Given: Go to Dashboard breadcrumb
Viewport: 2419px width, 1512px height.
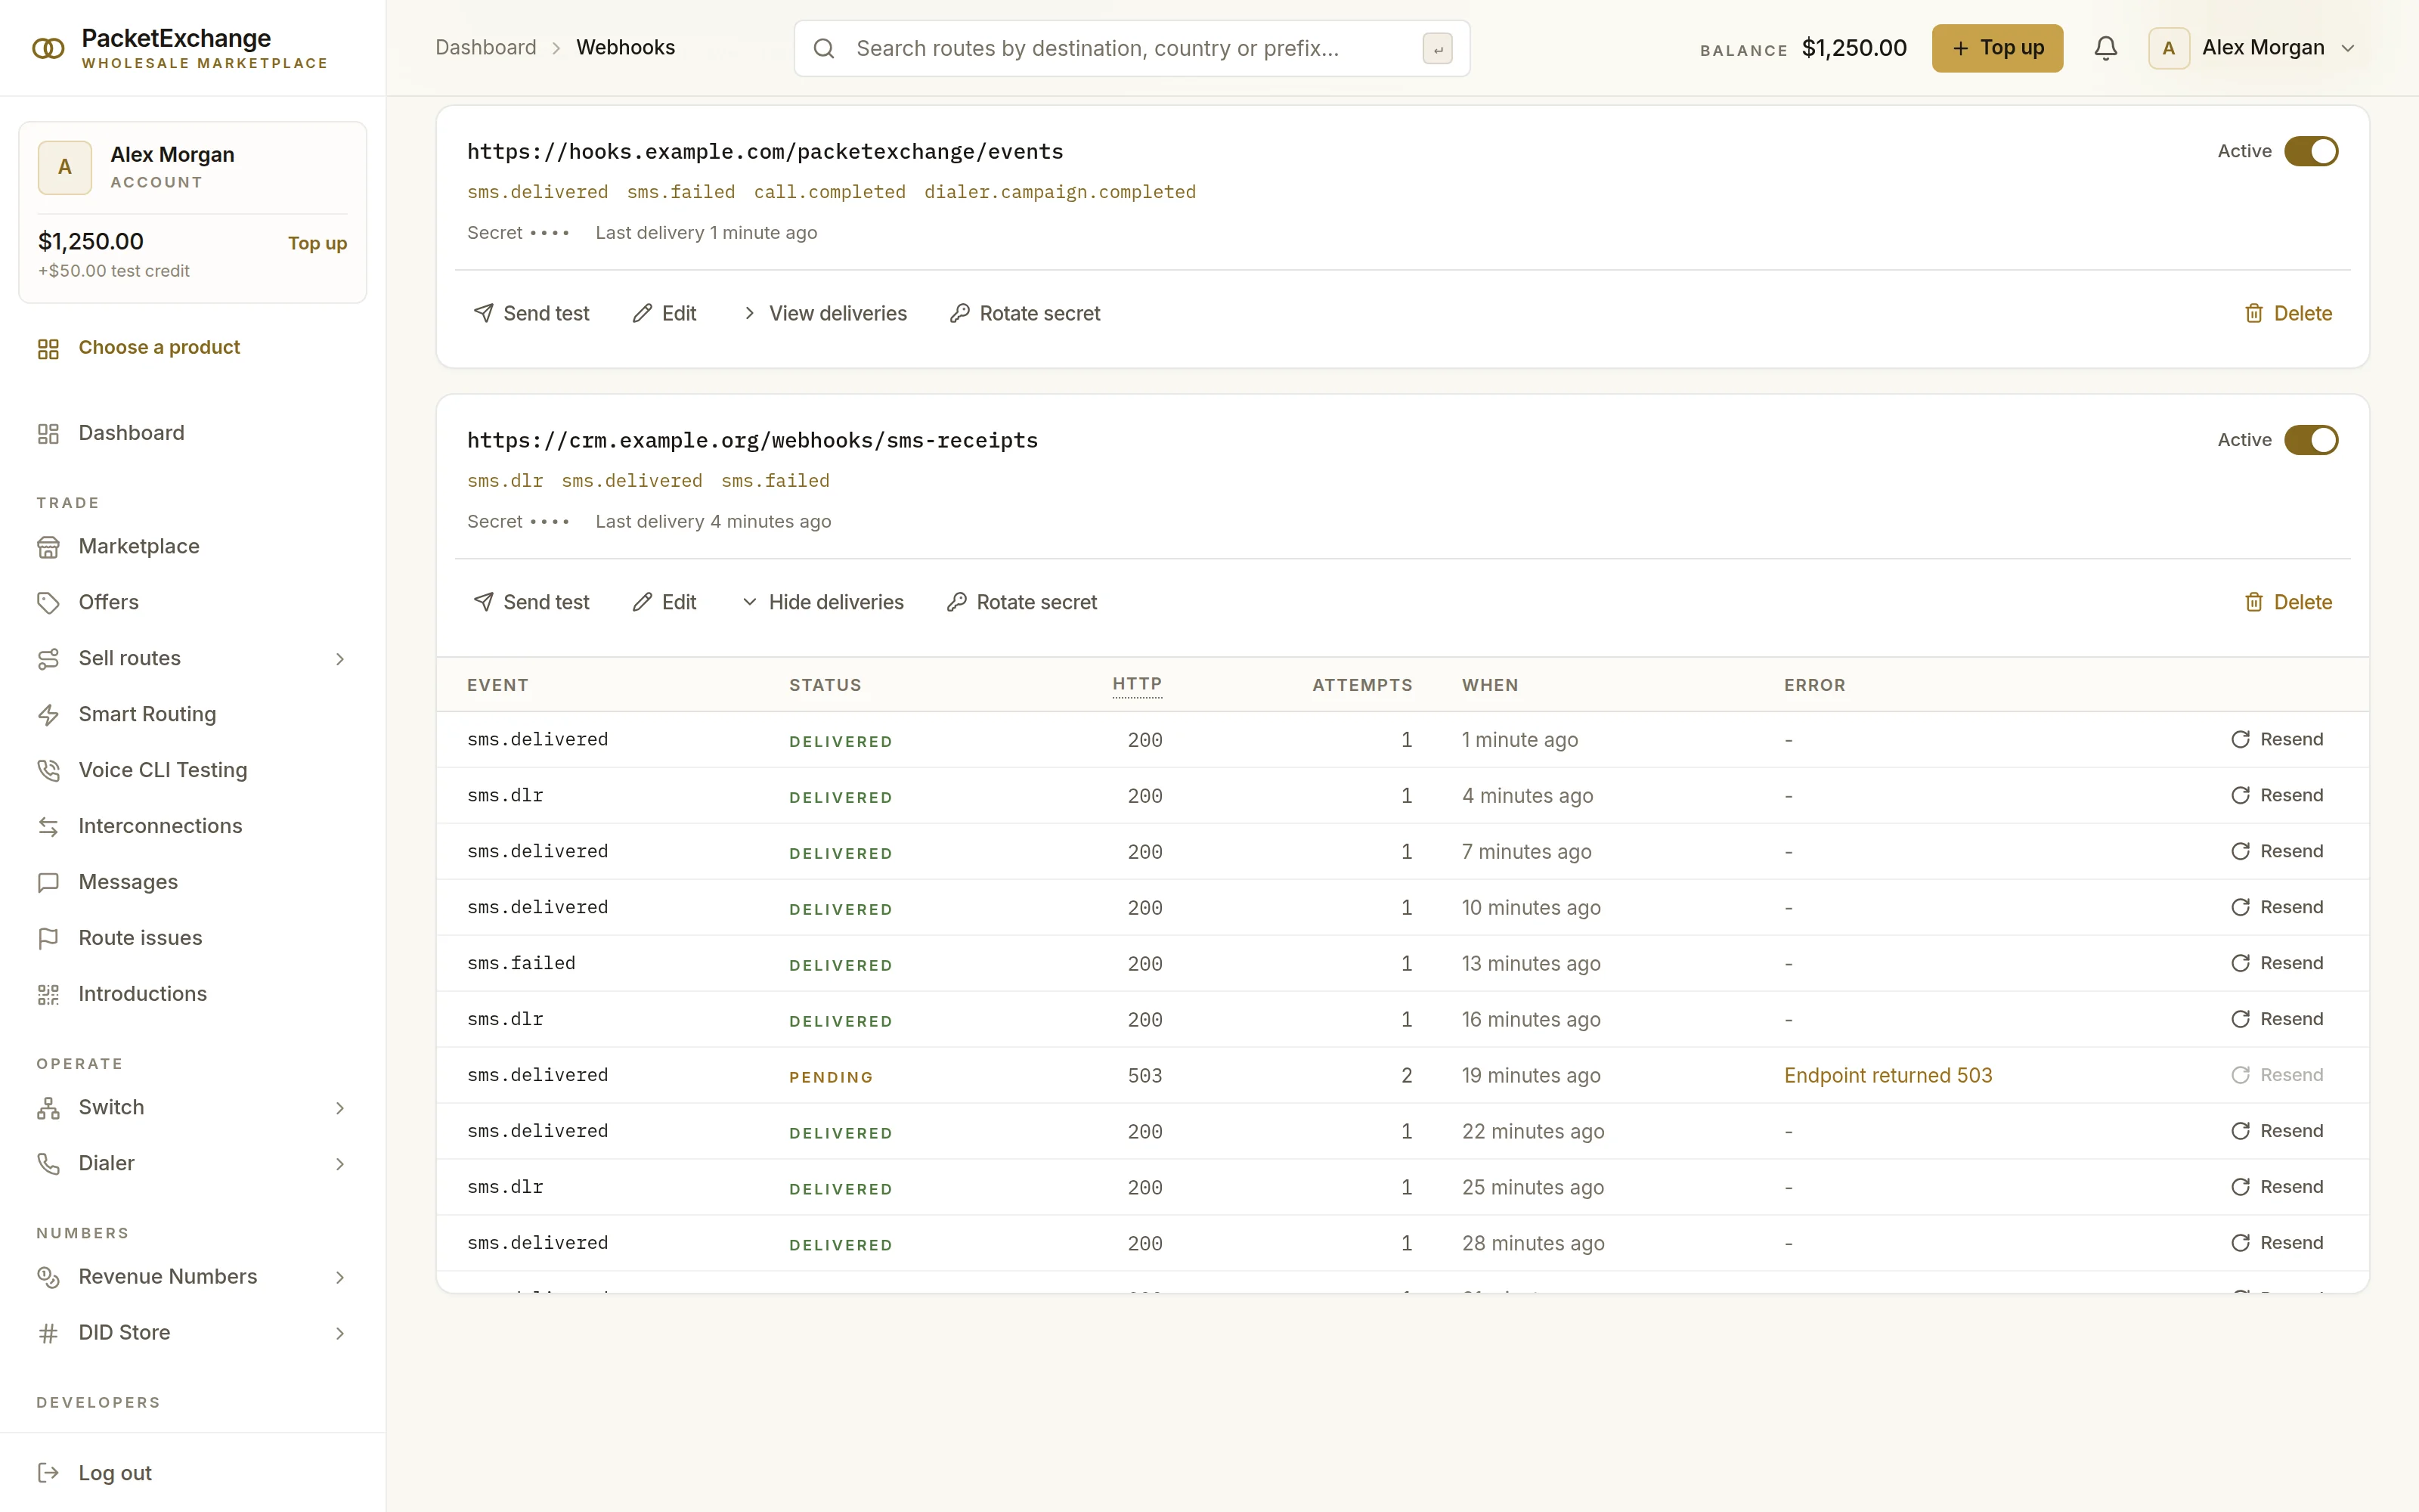Looking at the screenshot, I should (x=486, y=47).
